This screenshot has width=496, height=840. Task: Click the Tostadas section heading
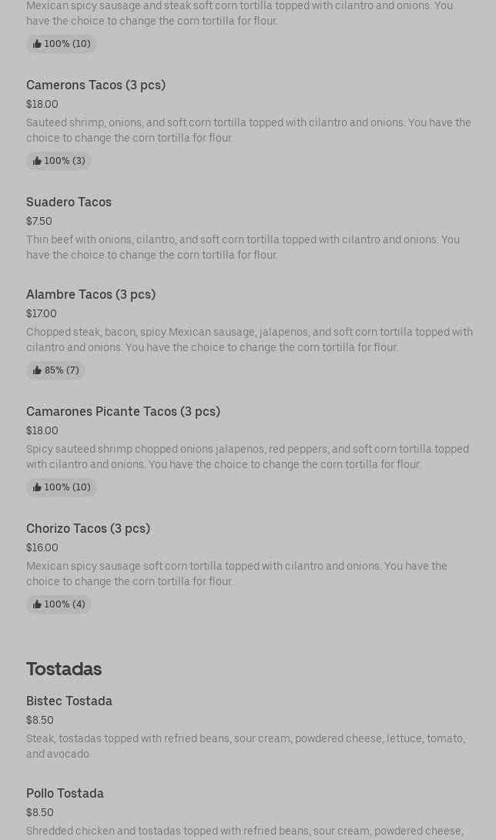[x=64, y=668]
